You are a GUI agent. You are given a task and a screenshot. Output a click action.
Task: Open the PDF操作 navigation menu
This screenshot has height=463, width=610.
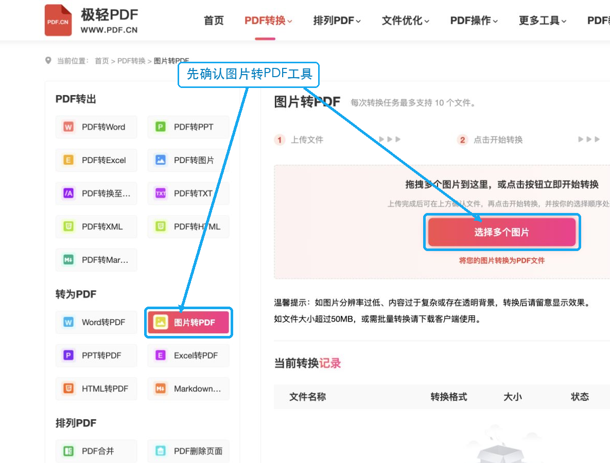[x=474, y=21]
